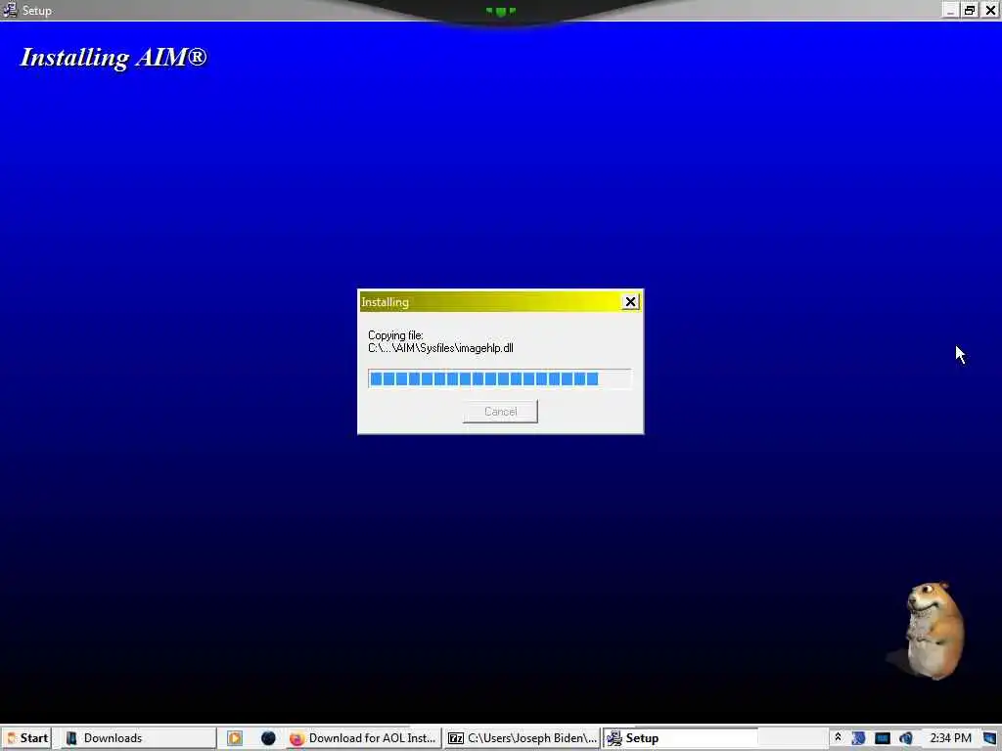The height and width of the screenshot is (751, 1002).
Task: Click the show desktop icon at taskbar end
Action: 990,738
